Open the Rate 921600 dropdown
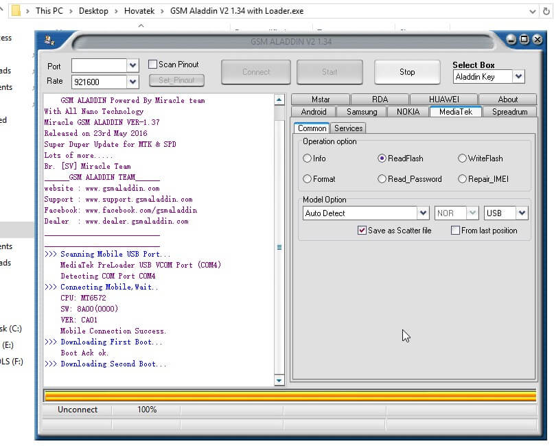Viewport: 554px width, 446px height. (132, 82)
